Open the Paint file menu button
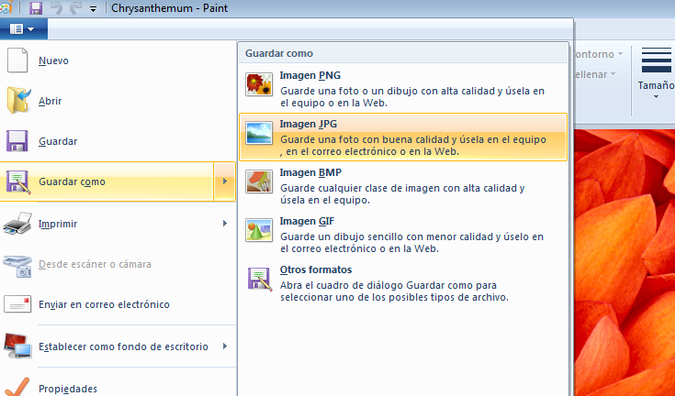This screenshot has width=675, height=396. tap(23, 28)
